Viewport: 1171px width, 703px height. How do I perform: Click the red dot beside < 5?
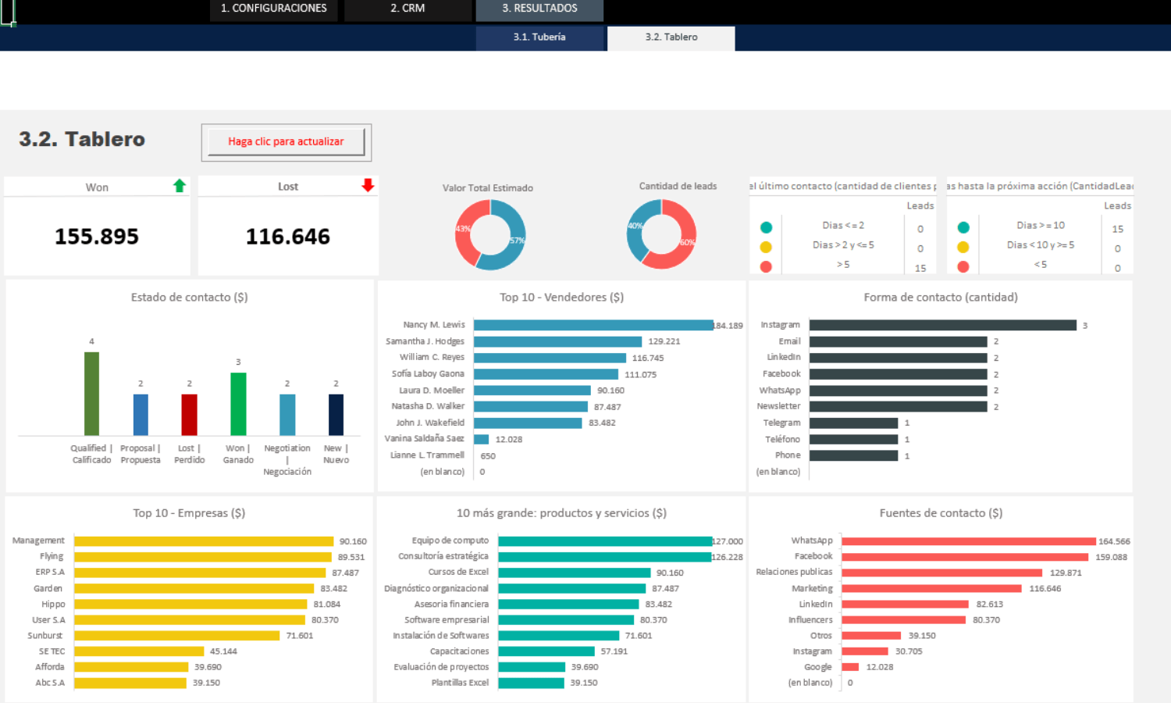pyautogui.click(x=963, y=266)
